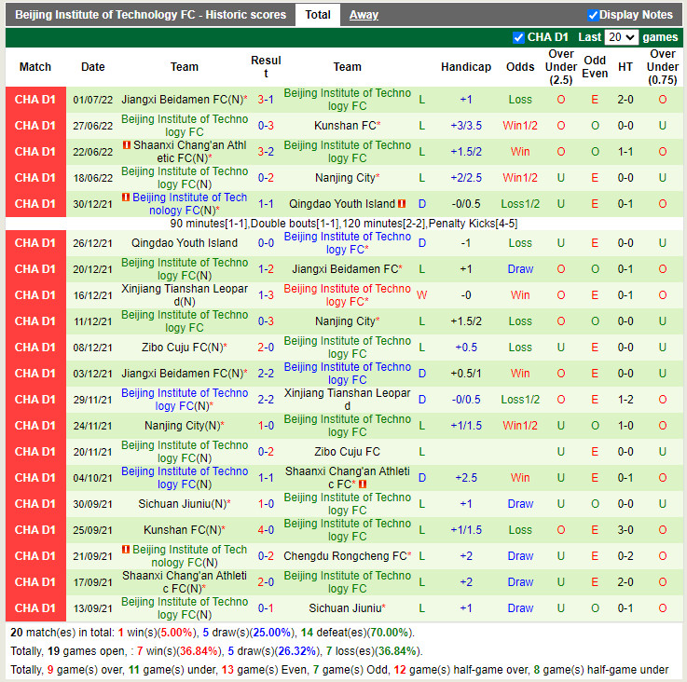Click the 1-1 score on 30/12/21
This screenshot has height=682, width=687.
(266, 204)
